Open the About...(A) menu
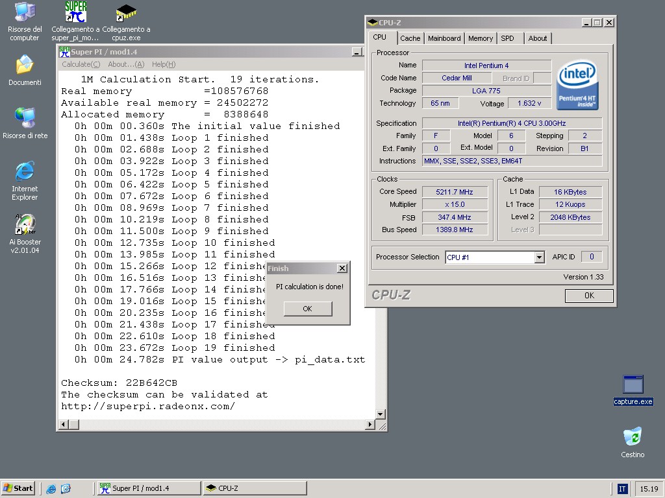 [126, 64]
